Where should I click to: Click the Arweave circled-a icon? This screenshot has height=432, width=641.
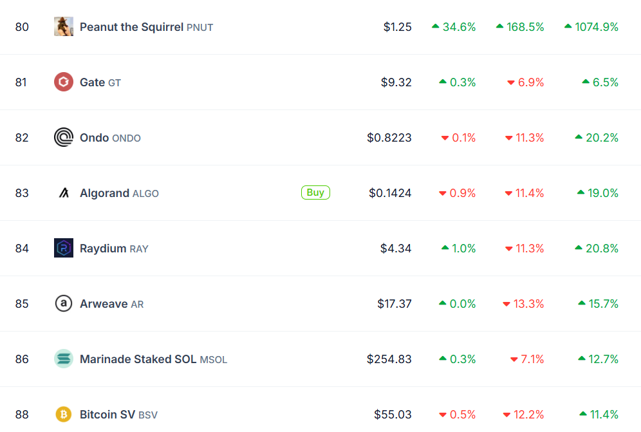coord(63,304)
